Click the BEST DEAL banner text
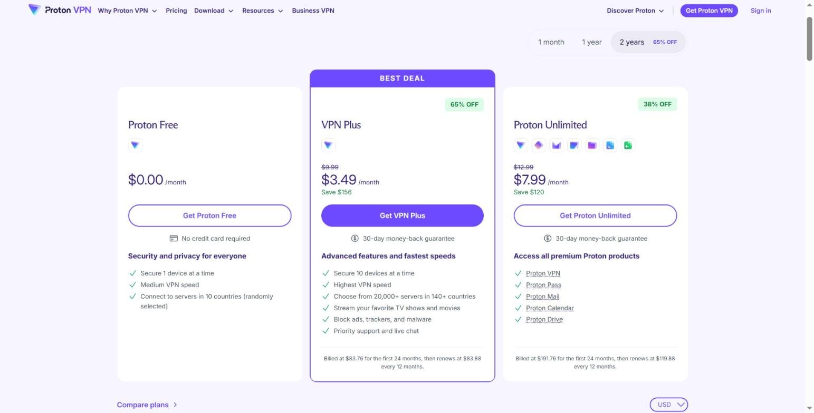 click(403, 78)
